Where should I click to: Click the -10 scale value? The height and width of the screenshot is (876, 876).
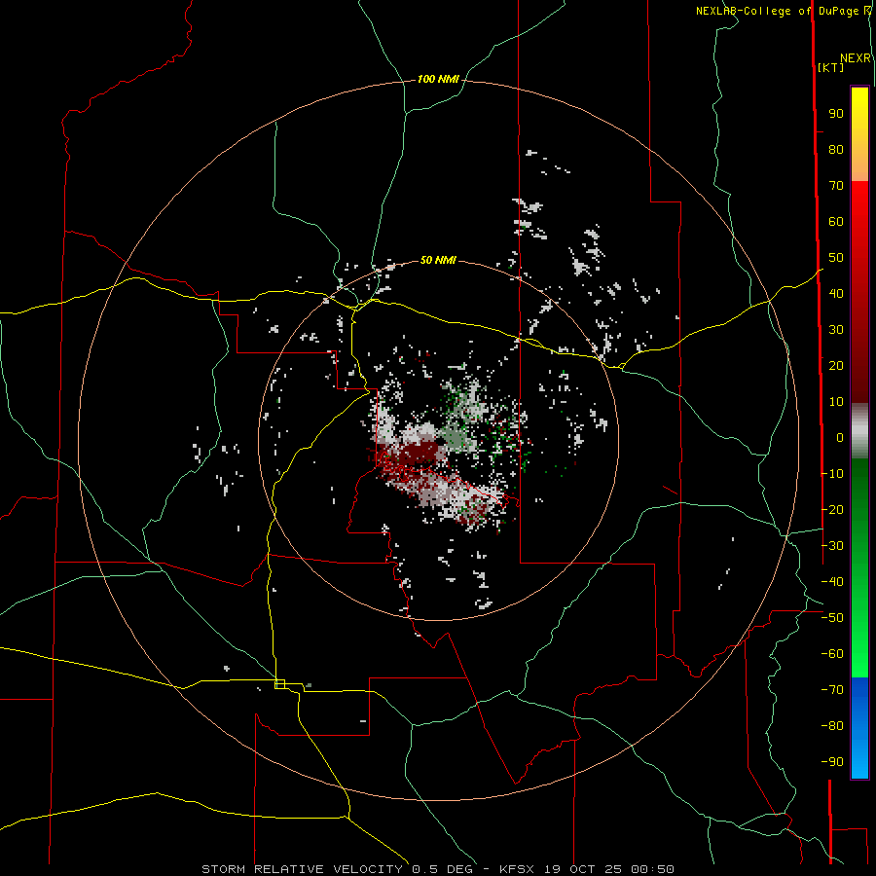(832, 474)
